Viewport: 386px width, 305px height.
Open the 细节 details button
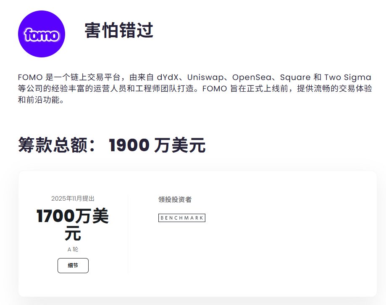pos(73,266)
